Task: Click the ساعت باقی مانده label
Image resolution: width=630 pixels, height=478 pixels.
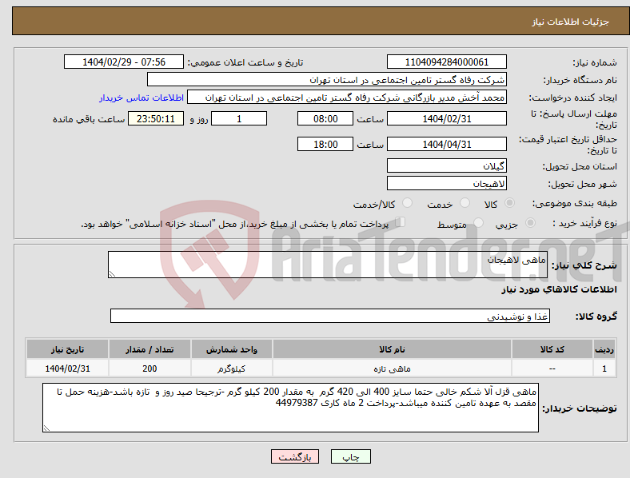Action: [89, 119]
